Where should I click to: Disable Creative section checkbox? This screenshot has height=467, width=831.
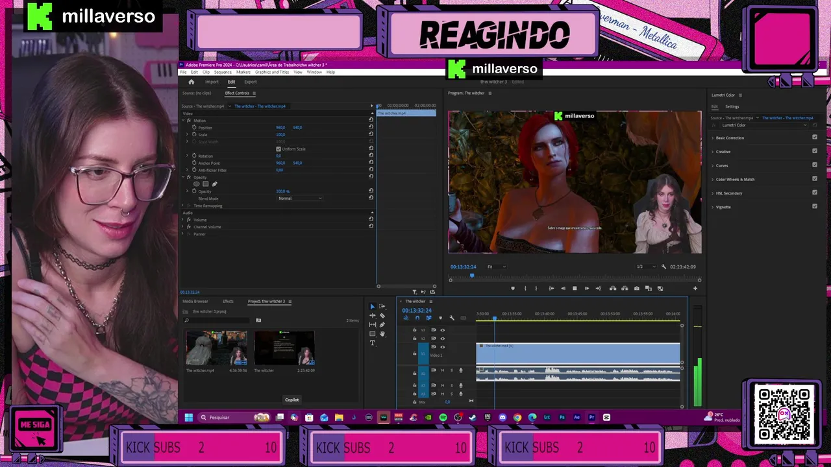click(x=815, y=151)
